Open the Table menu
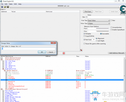 (x=11, y=4)
